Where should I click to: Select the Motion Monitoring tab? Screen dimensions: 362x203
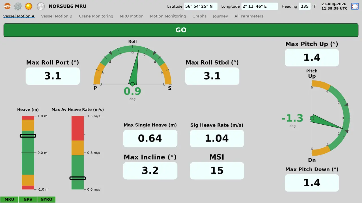click(168, 16)
